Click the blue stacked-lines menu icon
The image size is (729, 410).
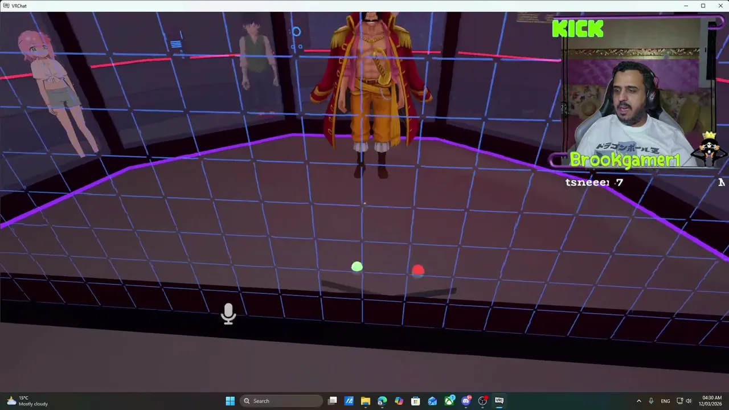pos(176,44)
